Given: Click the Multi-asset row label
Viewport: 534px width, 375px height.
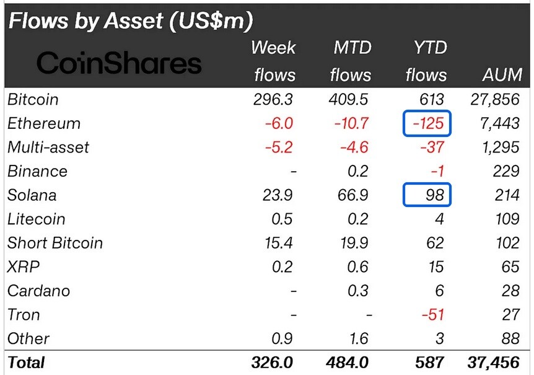Looking at the screenshot, I should pos(48,147).
